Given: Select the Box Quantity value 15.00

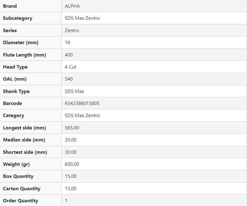Looking at the screenshot, I should point(71,176).
